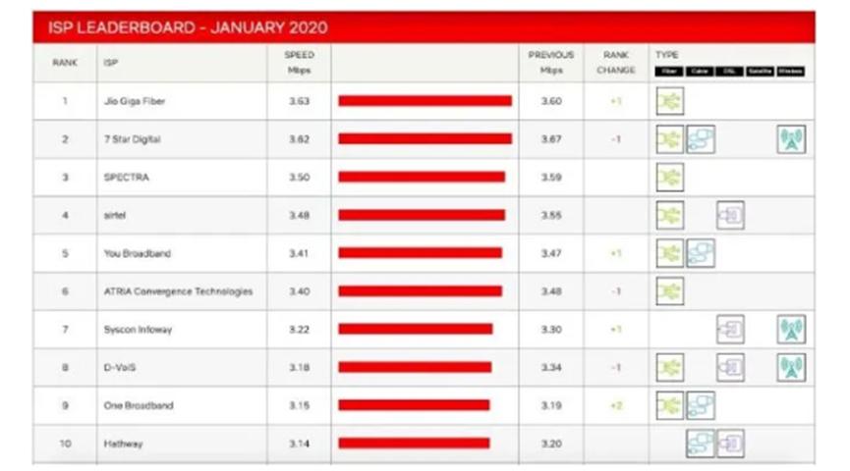
Task: Click the 3.41 speed value
Action: [300, 253]
